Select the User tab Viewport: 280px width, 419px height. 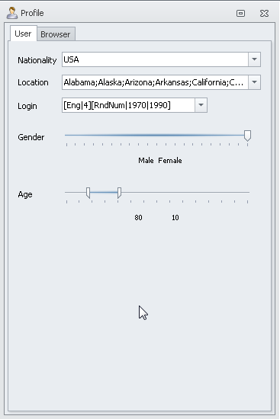click(x=24, y=34)
